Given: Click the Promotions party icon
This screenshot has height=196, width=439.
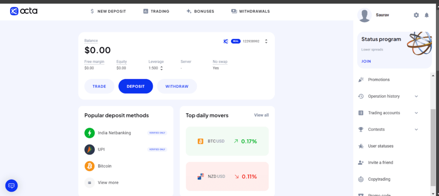Looking at the screenshot, I should point(361,79).
